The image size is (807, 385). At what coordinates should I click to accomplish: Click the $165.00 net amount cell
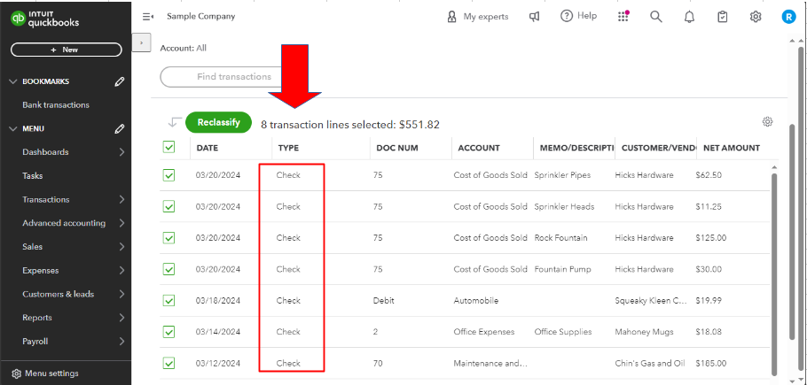point(710,363)
